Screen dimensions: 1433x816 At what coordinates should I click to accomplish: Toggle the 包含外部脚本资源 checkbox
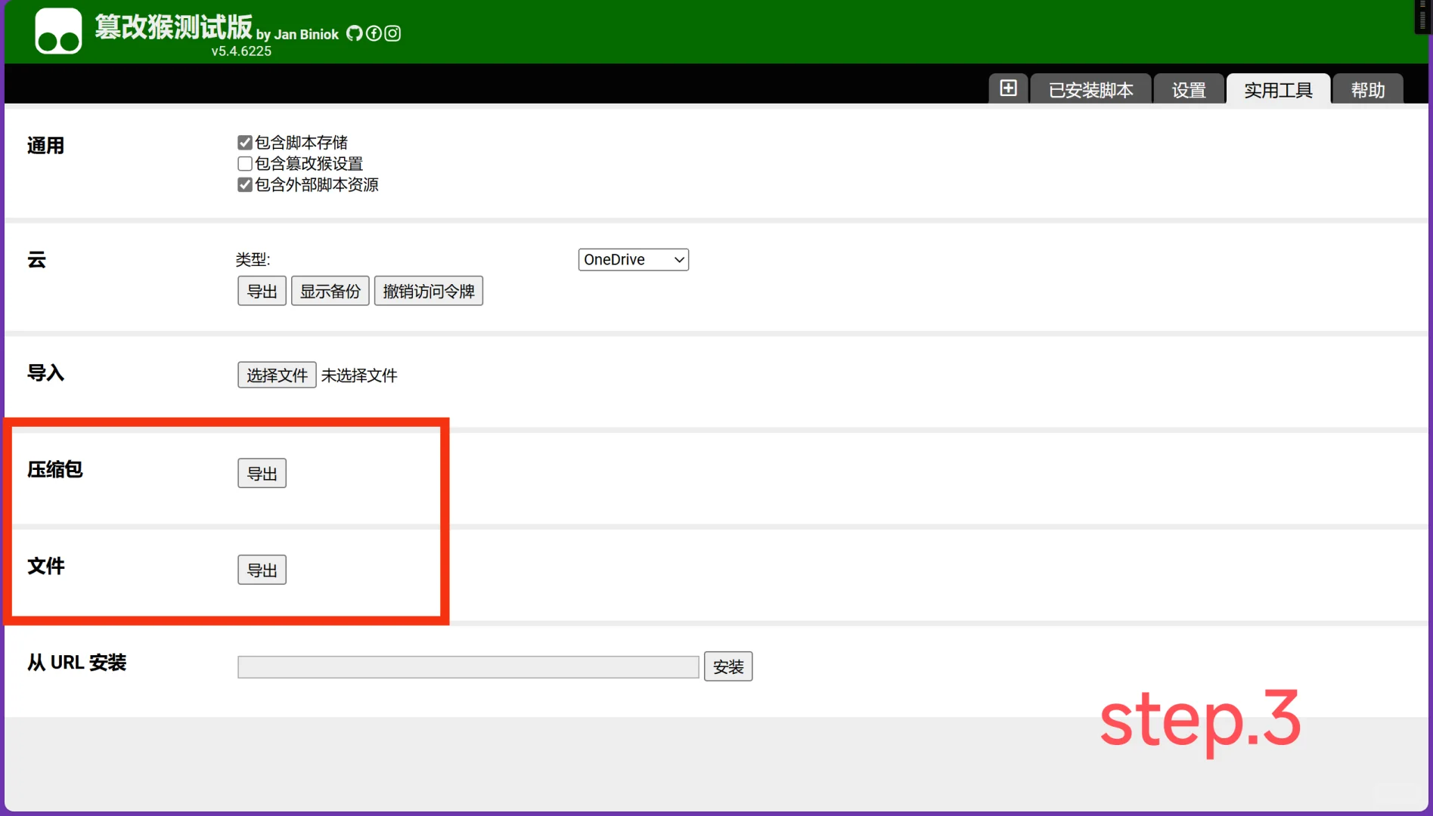[x=244, y=185]
